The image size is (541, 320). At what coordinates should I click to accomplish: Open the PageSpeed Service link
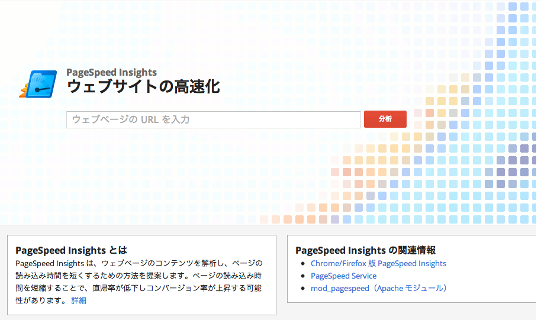tap(344, 276)
